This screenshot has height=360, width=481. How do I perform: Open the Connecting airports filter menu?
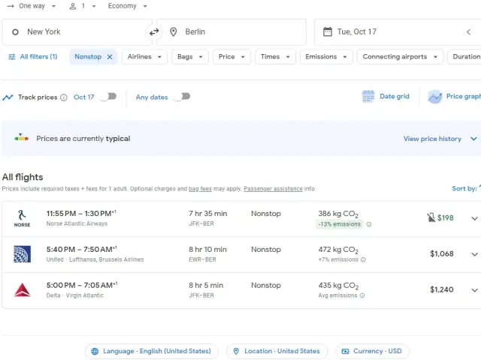tap(399, 57)
